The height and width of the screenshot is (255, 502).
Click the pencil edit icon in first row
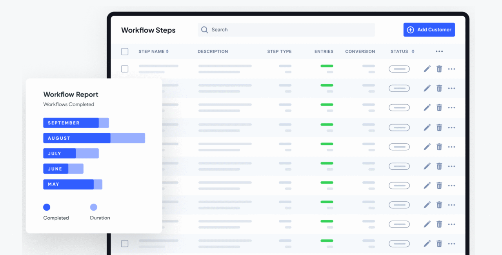427,69
